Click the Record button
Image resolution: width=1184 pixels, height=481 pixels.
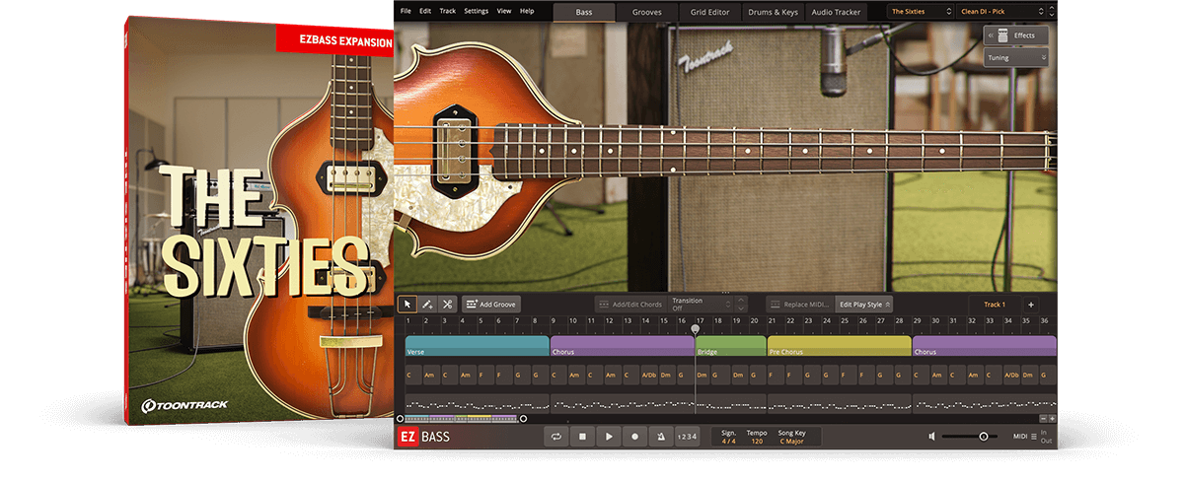coord(634,437)
